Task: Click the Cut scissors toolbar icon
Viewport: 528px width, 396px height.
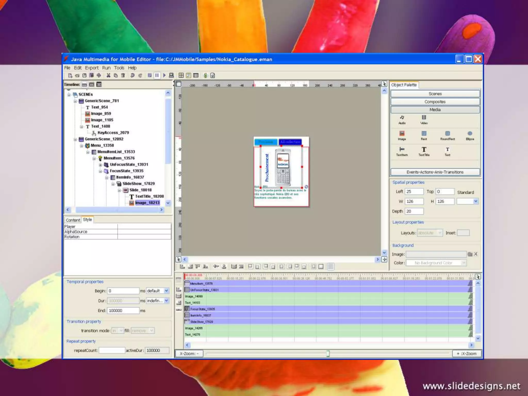Action: [108, 75]
